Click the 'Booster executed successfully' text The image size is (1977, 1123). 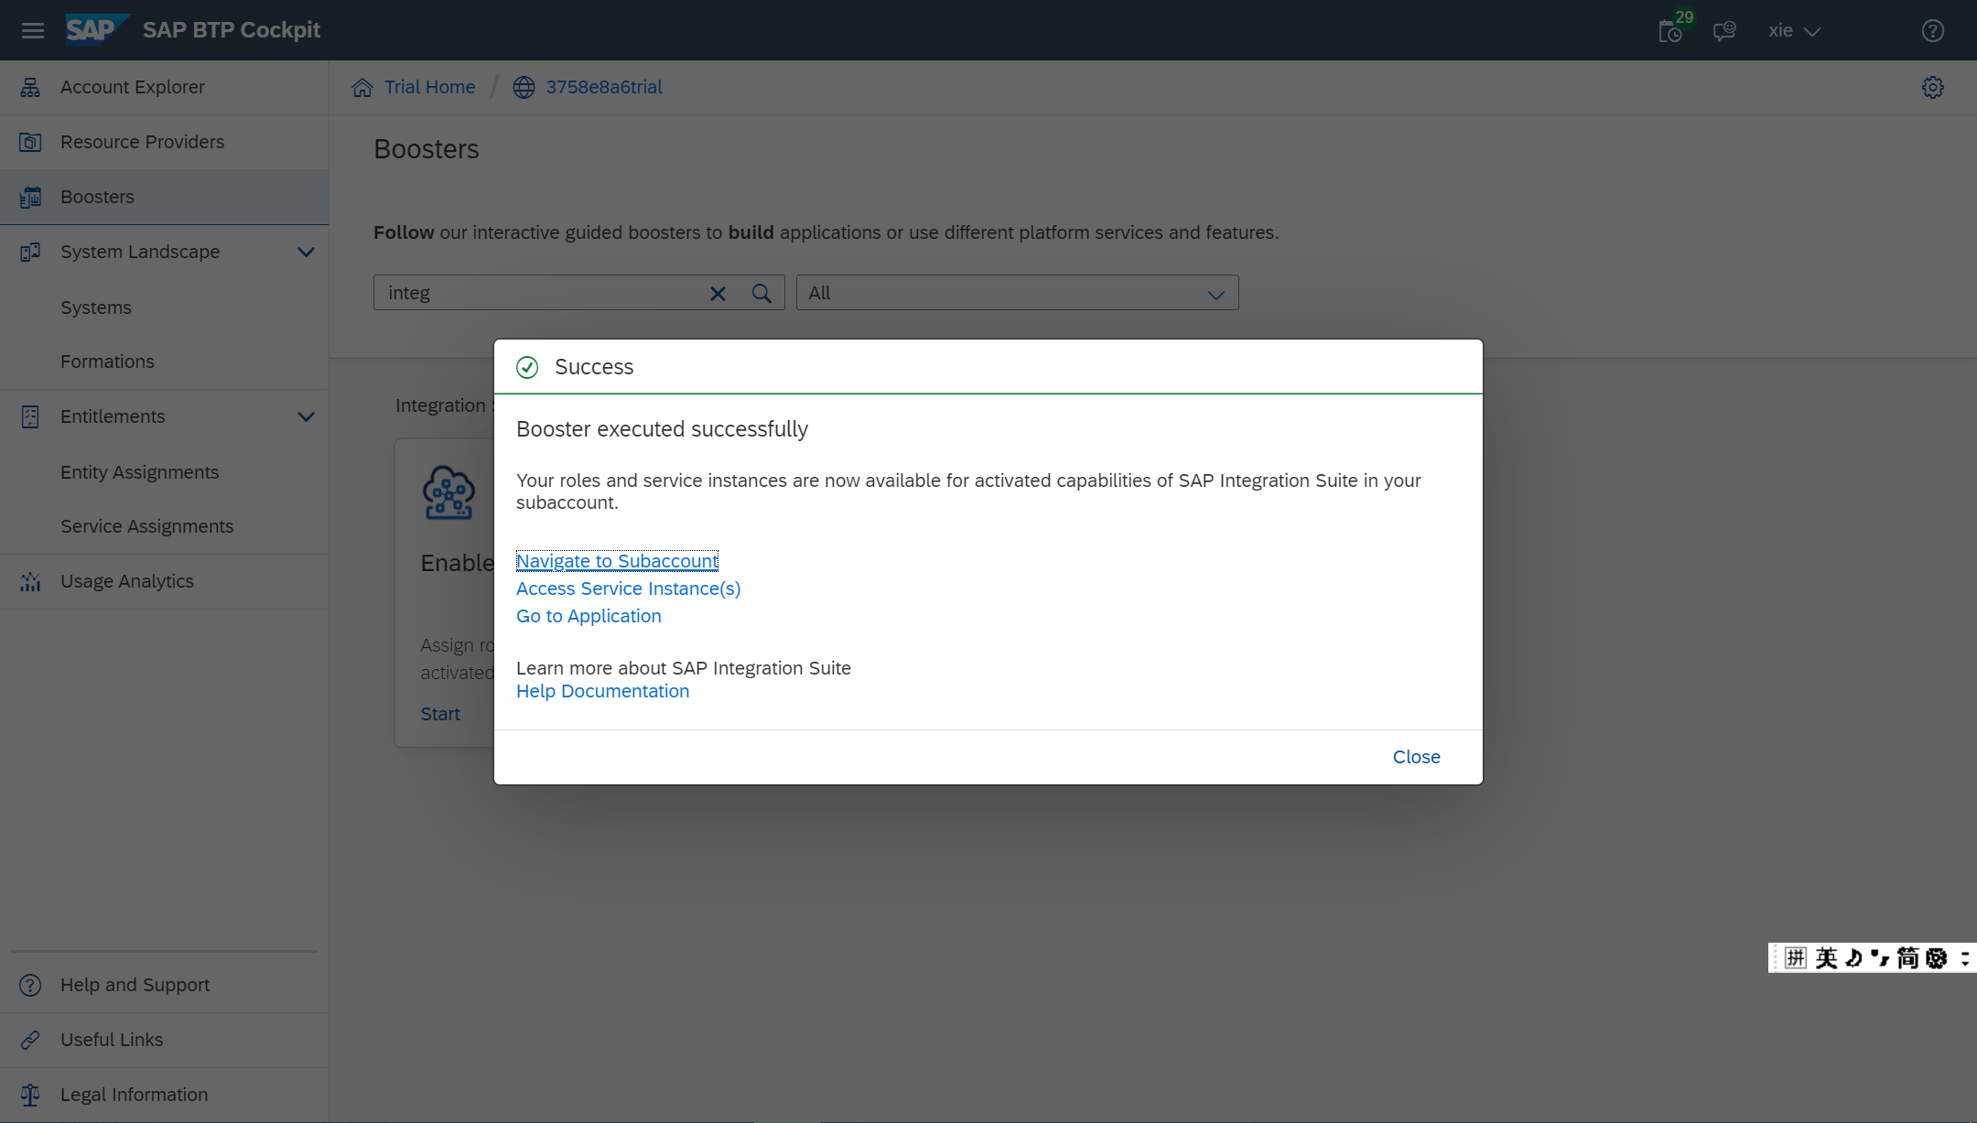click(x=662, y=429)
